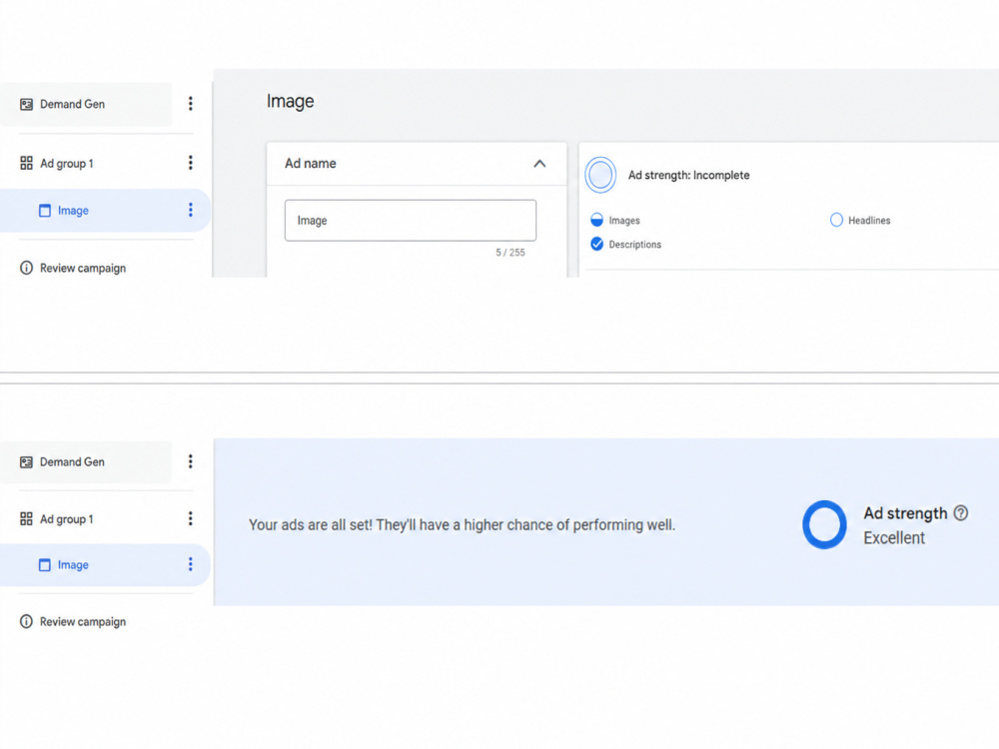Open upper Ad group 1 more options menu
Viewport: 999px width, 749px height.
click(191, 163)
